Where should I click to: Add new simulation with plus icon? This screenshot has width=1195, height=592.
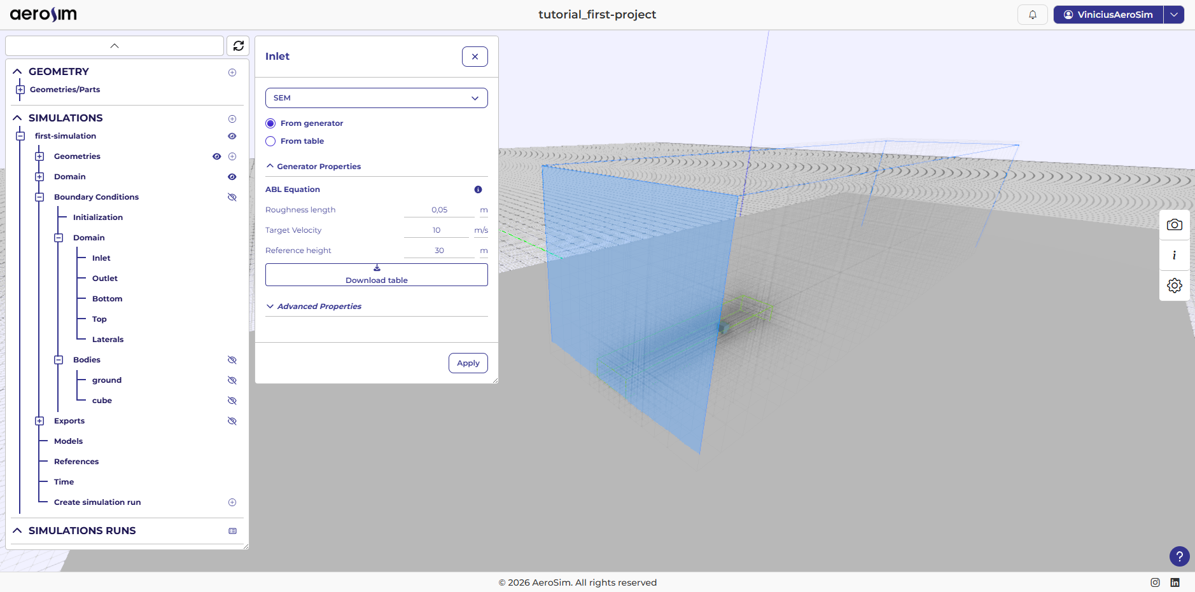[x=232, y=118]
